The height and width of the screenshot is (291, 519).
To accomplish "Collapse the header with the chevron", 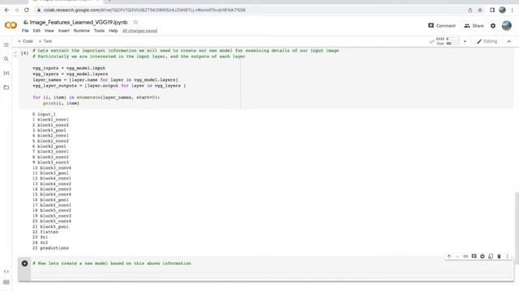I will tap(509, 41).
